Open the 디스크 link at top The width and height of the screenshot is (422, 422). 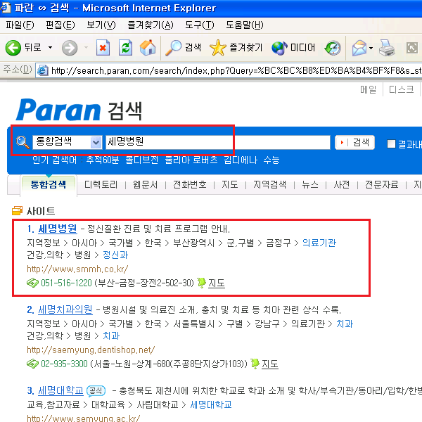402,89
